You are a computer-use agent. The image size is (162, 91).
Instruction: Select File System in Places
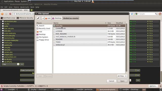click(x=42, y=37)
